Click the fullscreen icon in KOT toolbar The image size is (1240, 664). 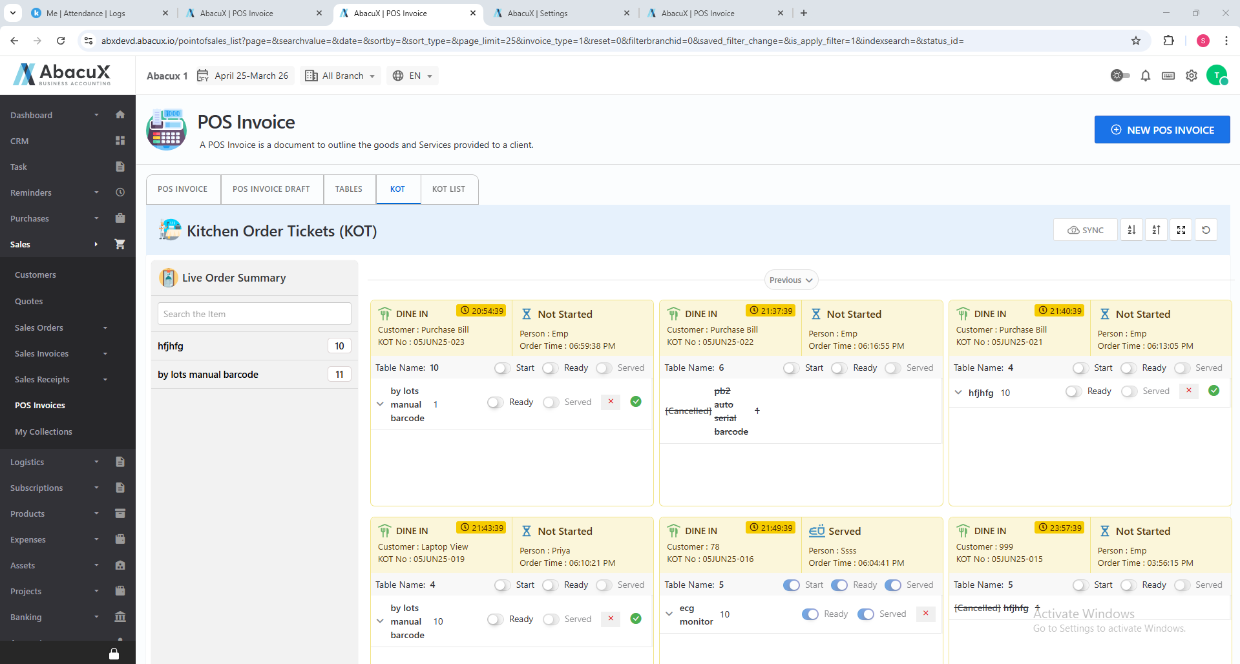coord(1181,230)
